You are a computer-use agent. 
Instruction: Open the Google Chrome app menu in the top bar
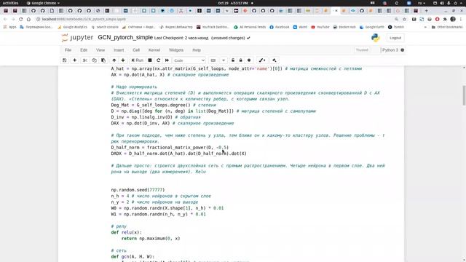pos(43,3)
